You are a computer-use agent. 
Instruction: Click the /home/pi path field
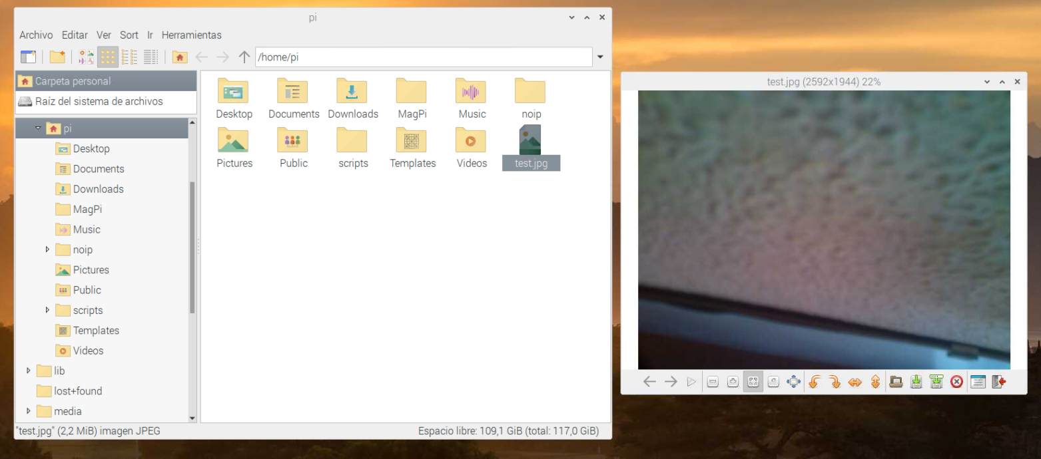coord(423,57)
